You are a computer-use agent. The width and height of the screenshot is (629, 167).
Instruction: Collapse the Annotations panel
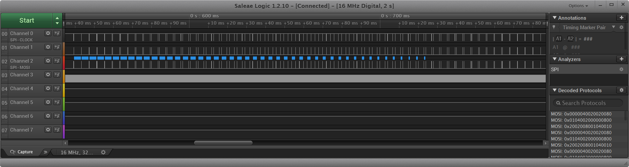point(555,18)
